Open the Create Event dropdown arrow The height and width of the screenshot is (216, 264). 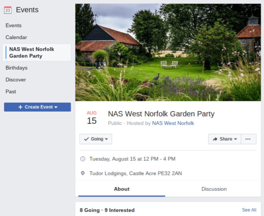coord(56,107)
